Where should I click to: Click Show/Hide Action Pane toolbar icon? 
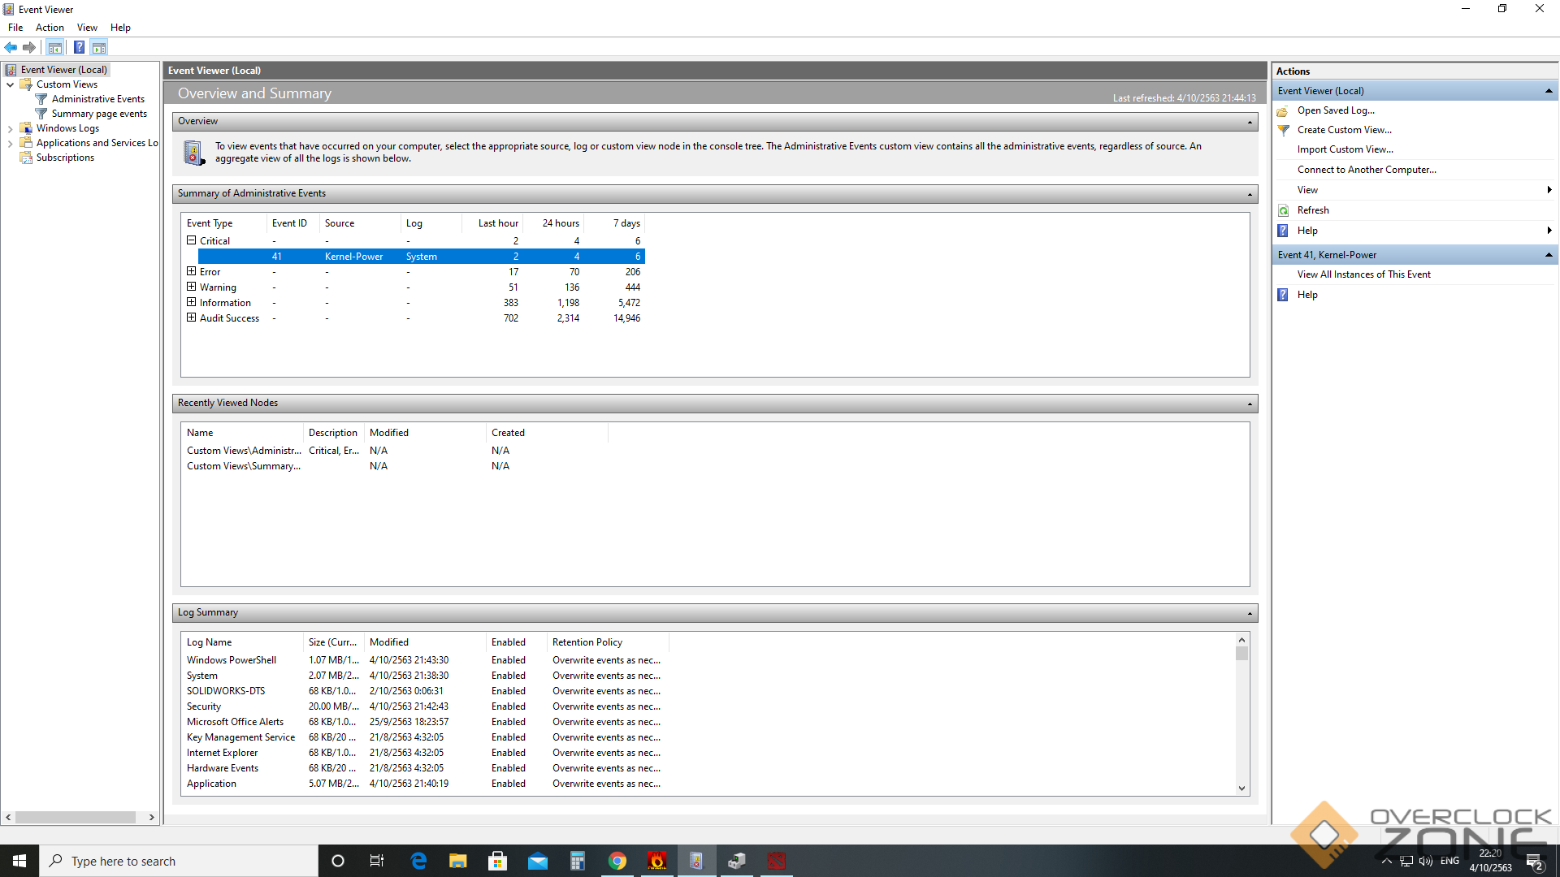pyautogui.click(x=99, y=47)
